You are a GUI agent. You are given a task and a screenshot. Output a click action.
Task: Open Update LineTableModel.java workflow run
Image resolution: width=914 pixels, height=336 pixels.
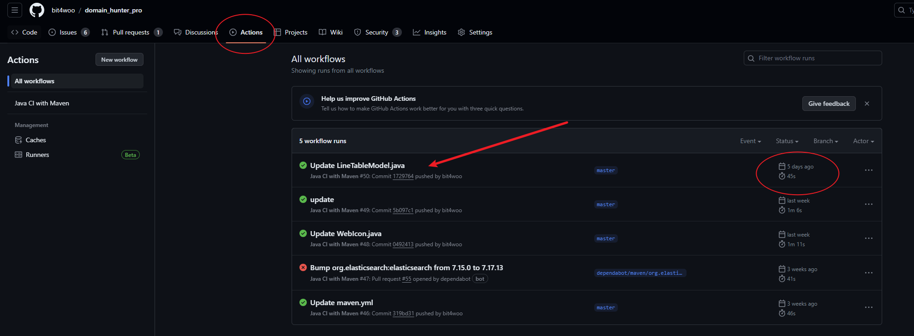point(357,165)
